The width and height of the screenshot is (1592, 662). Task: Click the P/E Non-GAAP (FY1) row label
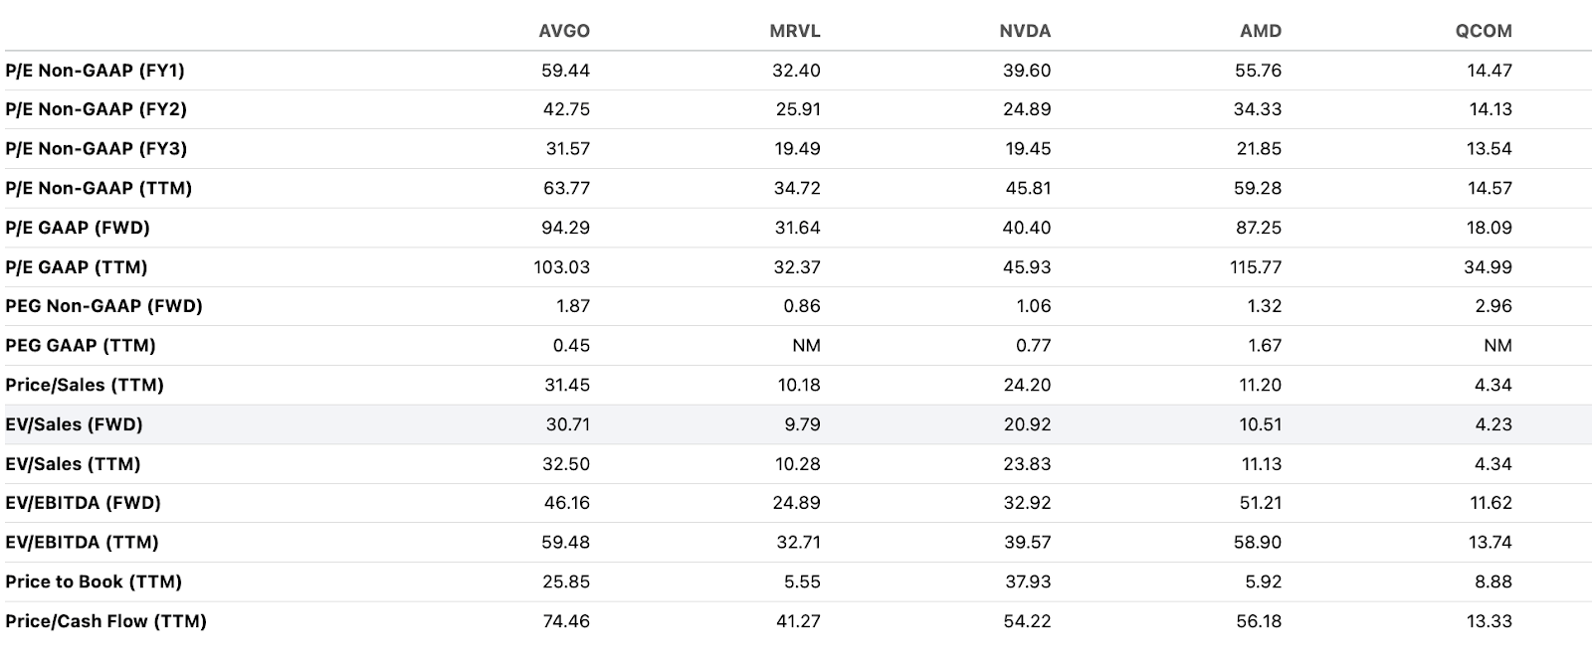pos(95,71)
